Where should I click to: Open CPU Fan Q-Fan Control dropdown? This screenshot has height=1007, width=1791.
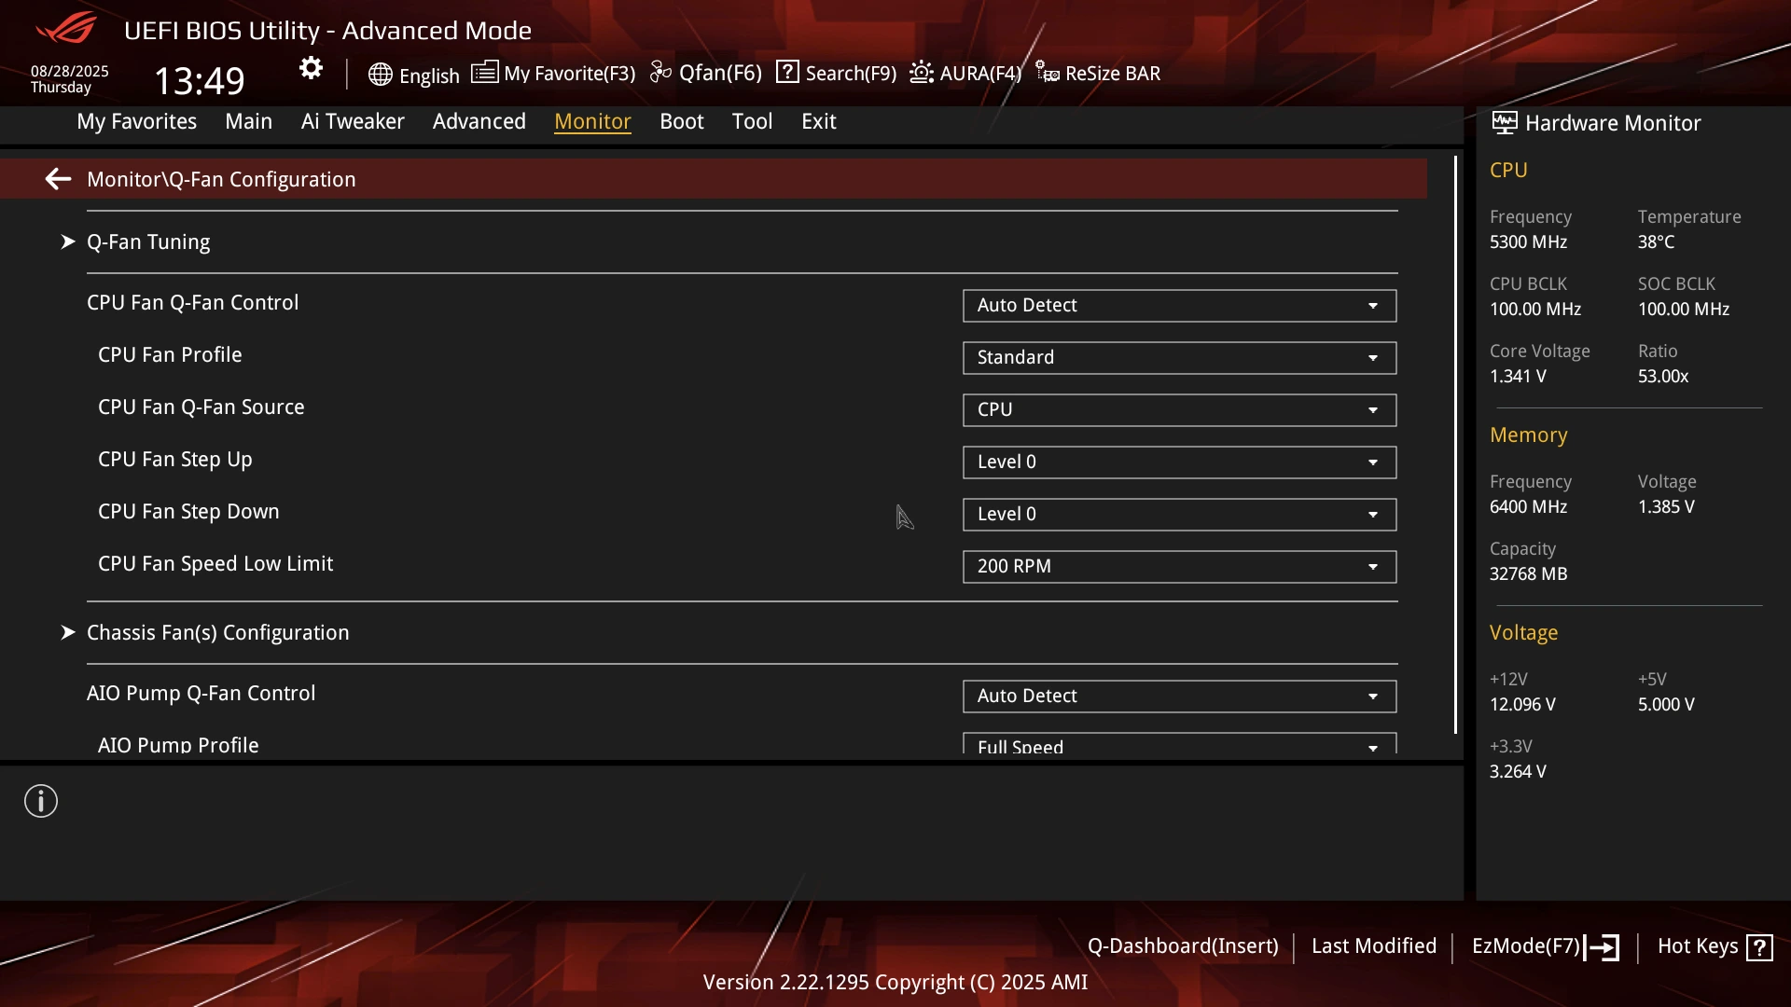pos(1179,306)
